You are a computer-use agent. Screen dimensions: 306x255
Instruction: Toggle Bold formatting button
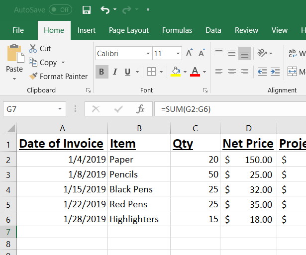[x=102, y=72]
